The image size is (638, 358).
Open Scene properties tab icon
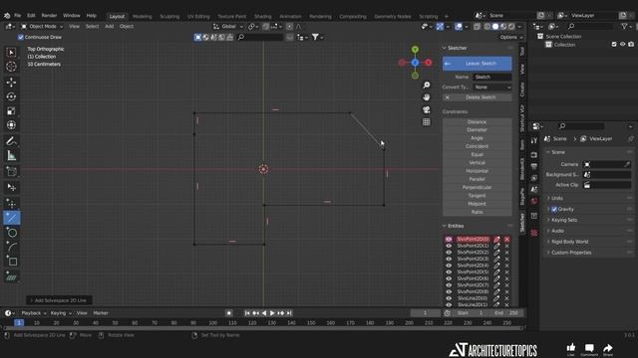click(534, 190)
